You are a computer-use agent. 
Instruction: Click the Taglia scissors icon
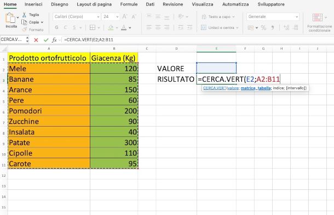pos(24,15)
